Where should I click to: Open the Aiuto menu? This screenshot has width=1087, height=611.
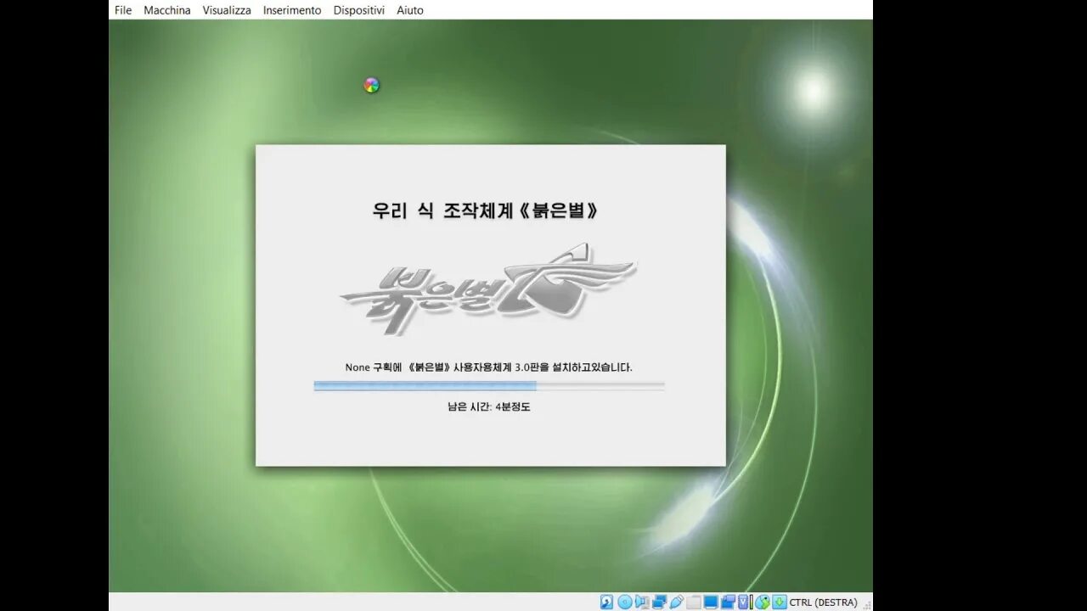click(x=410, y=10)
